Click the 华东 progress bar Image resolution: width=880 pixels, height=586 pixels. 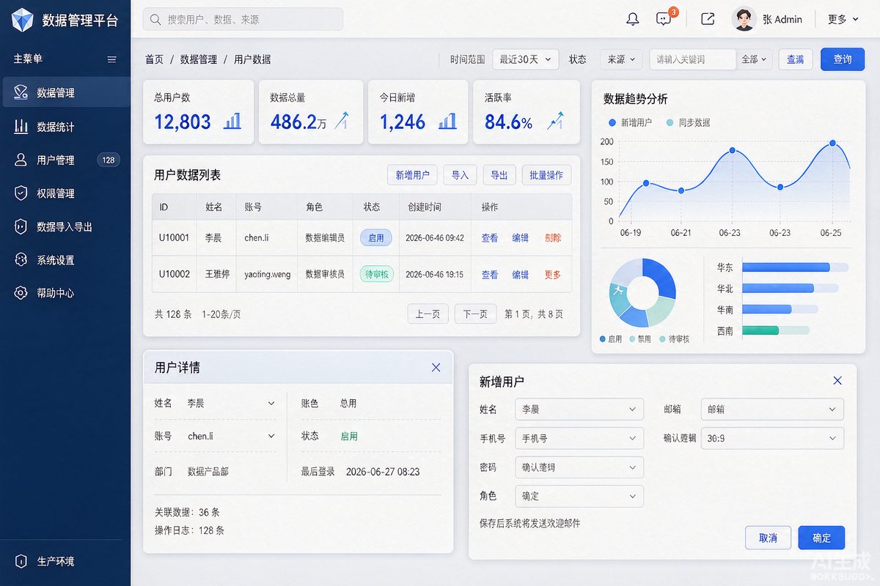795,267
